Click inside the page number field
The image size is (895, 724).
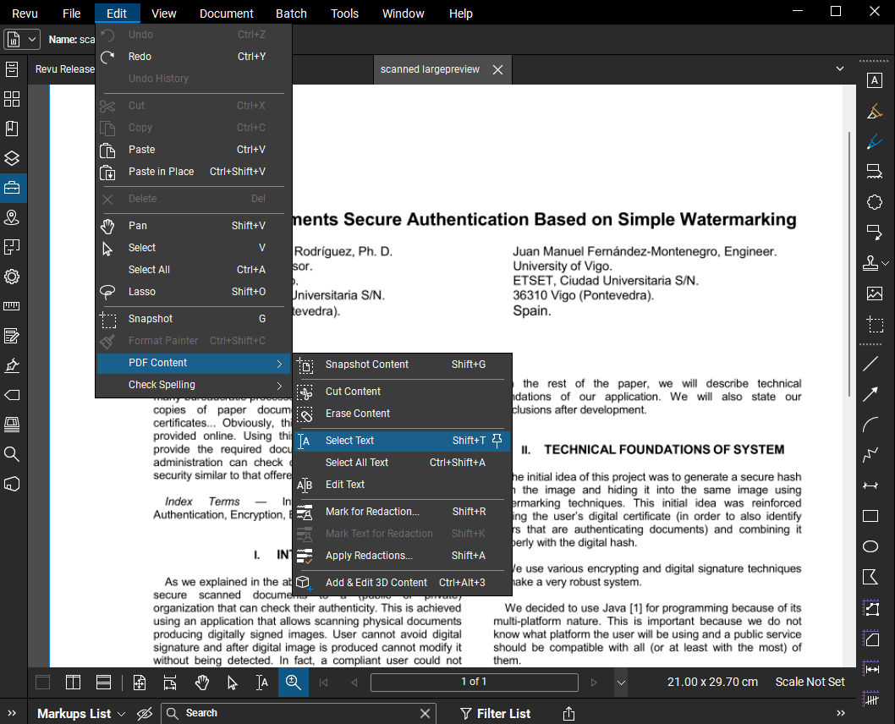coord(474,682)
